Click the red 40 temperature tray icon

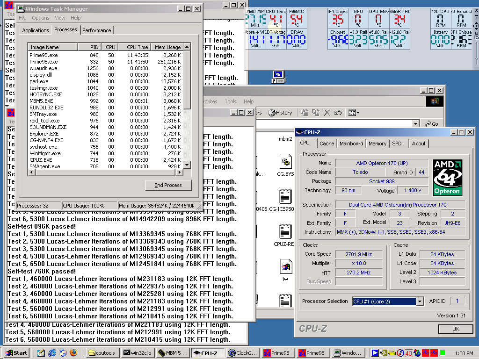tap(408, 353)
